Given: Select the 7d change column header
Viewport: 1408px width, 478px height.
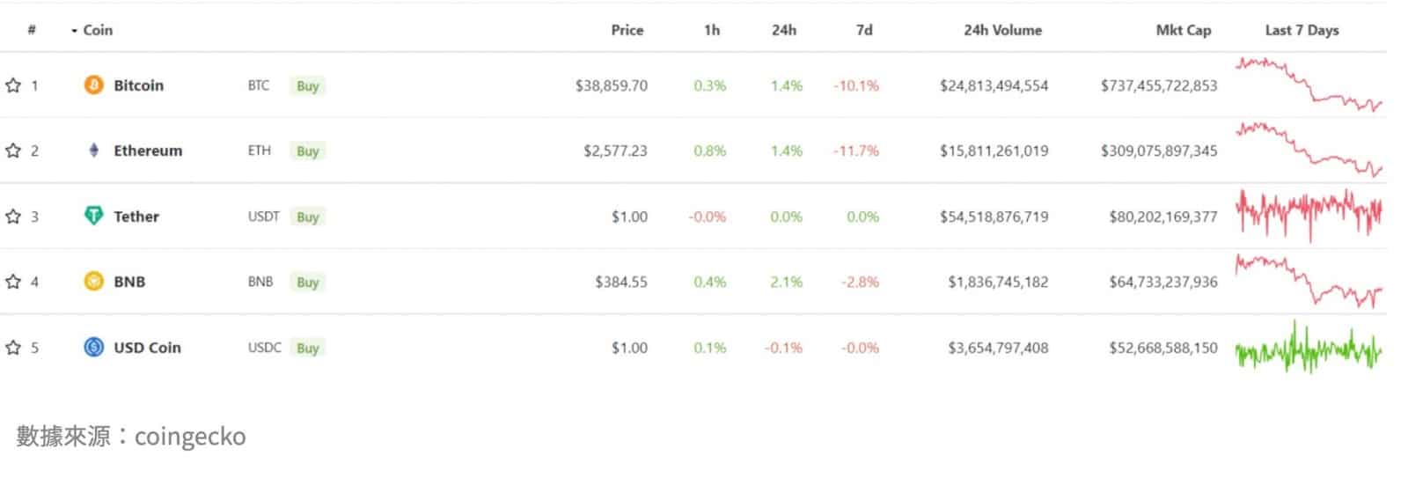Looking at the screenshot, I should [864, 30].
